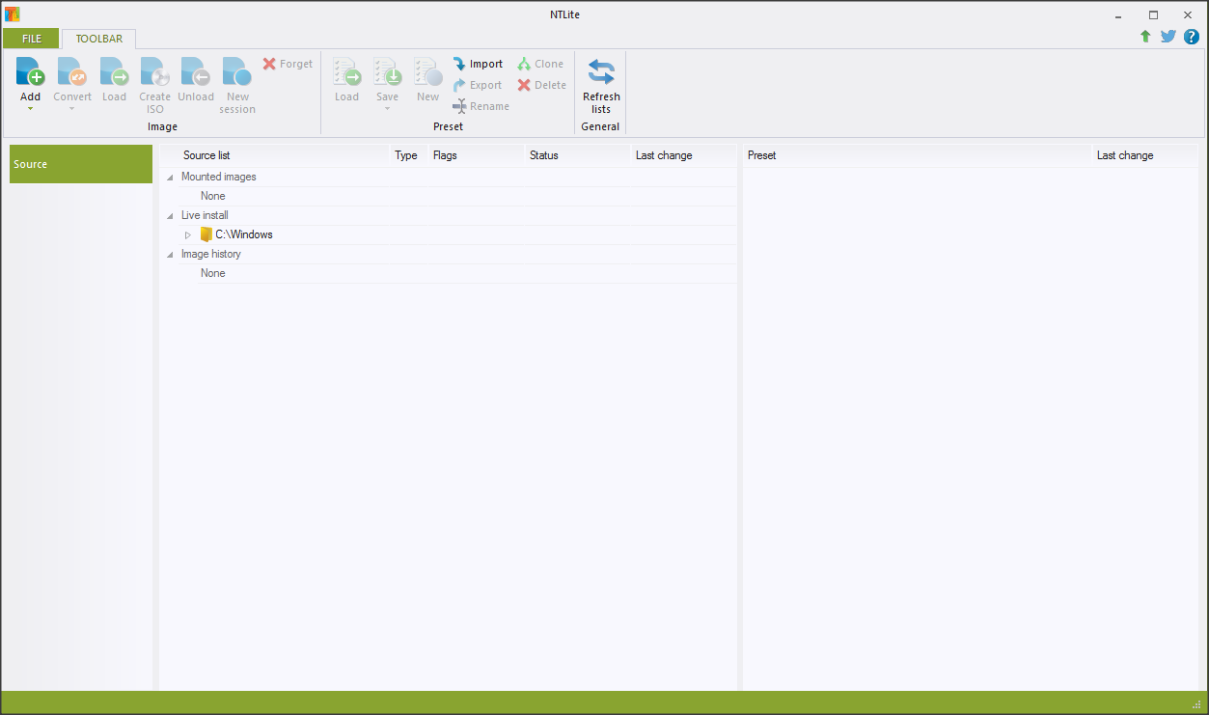The image size is (1209, 715).
Task: Click the Import preset icon
Action: 460,64
